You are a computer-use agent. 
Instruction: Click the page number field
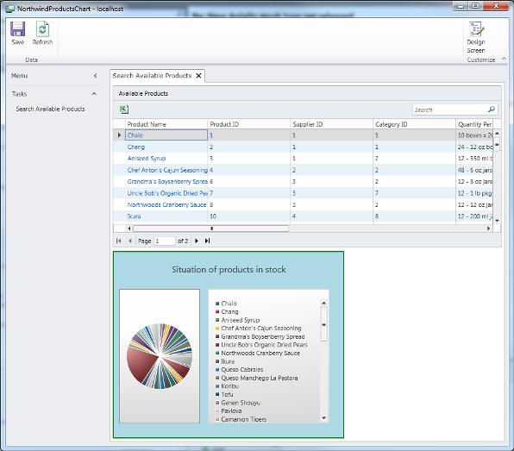[165, 241]
